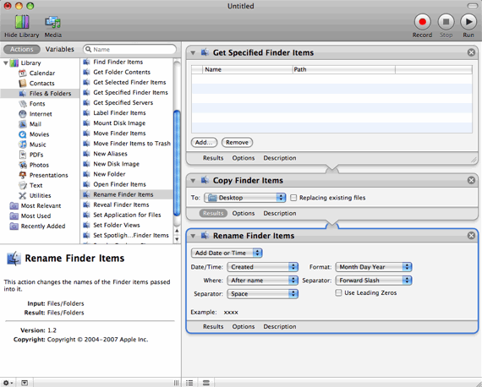
Task: Click the Stop workflow button
Action: point(446,22)
